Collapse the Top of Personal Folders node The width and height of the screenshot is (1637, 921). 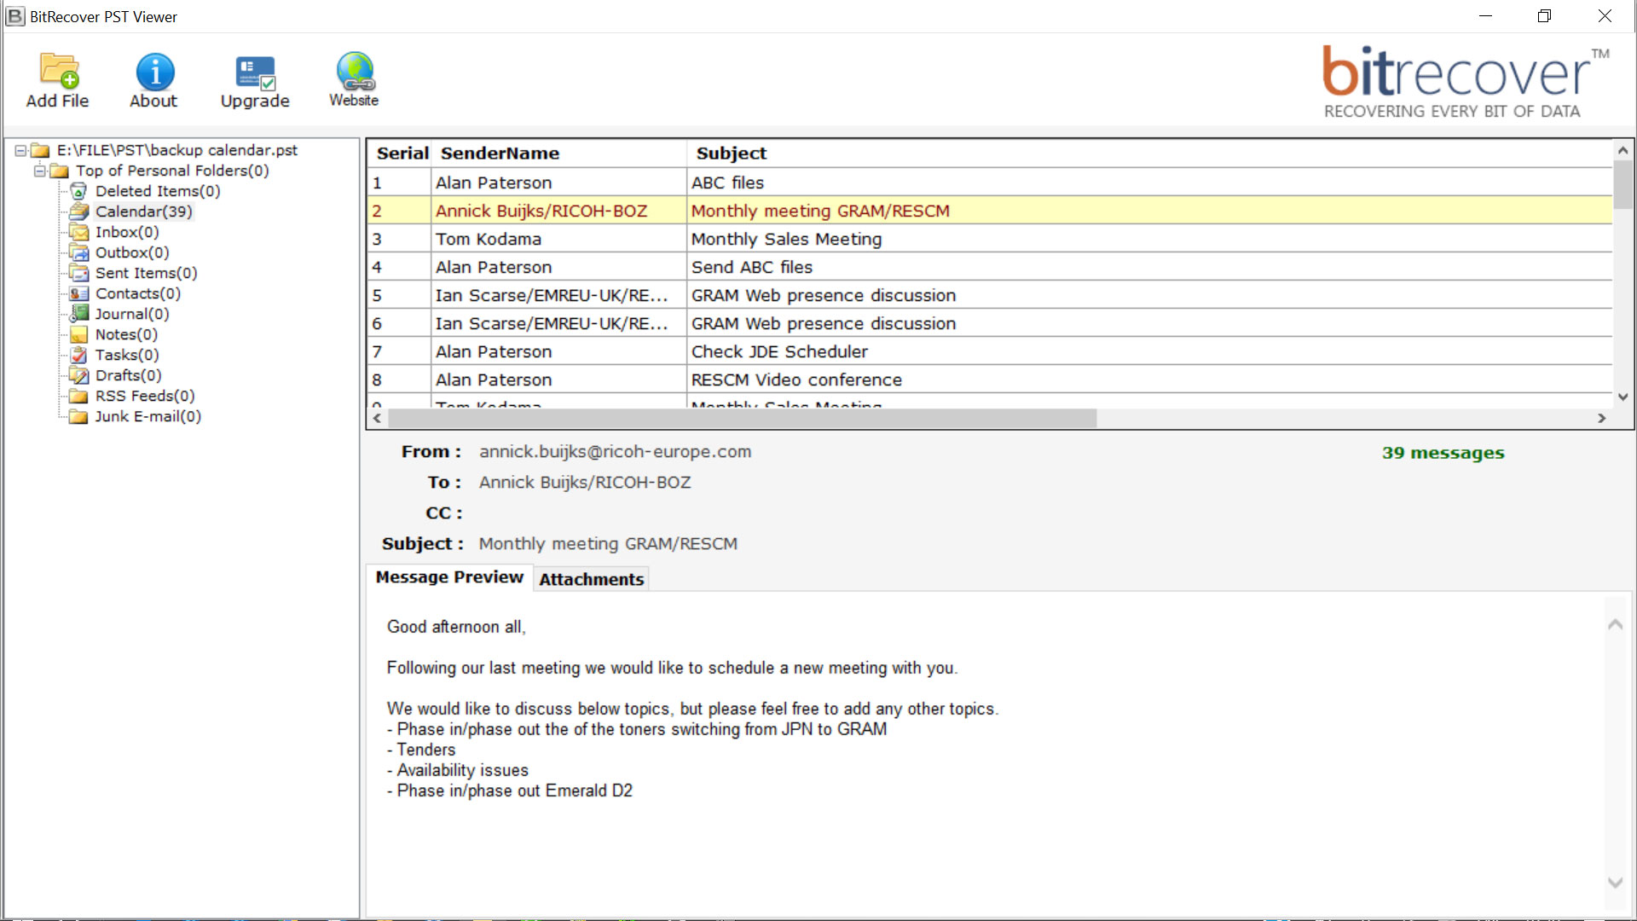click(x=39, y=171)
